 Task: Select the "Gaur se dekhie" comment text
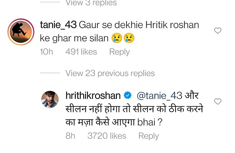click(x=138, y=25)
